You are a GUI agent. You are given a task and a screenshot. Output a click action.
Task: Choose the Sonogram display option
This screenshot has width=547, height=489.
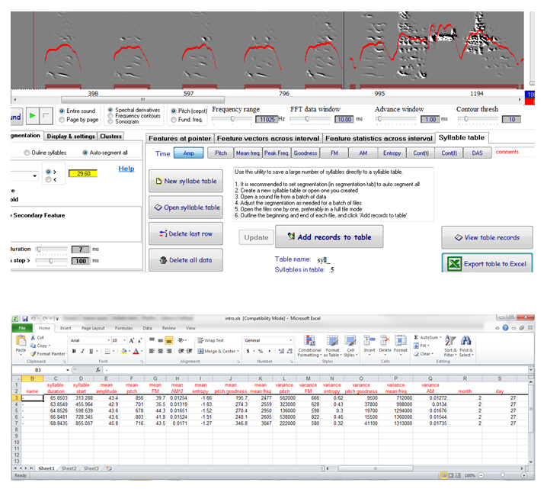coord(109,121)
